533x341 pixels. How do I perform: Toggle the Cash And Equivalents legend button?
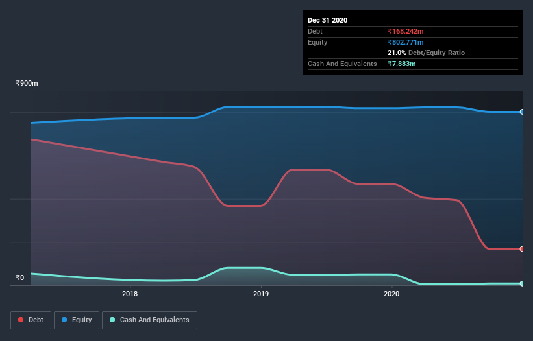[149, 320]
